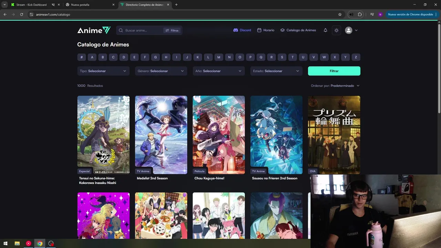Open the second-row party-feast poster thumbnail
441x248 pixels.
(161, 216)
